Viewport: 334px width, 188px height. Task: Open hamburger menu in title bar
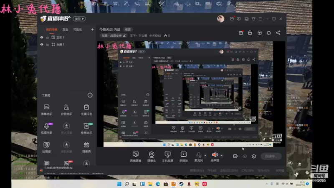coord(260,19)
